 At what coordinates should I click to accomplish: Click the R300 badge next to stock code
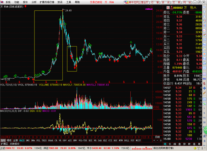point(171,8)
